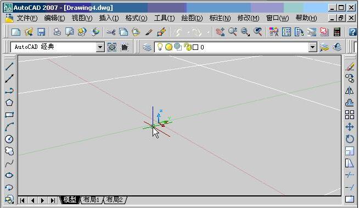Activate the Rotate modify tool
This screenshot has height=208, width=359.
pos(349,139)
